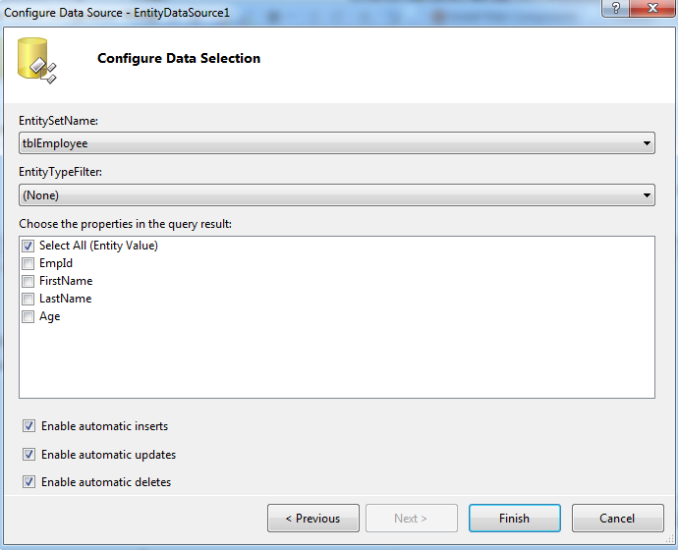
Task: Uncheck Select All (Entity Value) checkbox
Action: [28, 246]
